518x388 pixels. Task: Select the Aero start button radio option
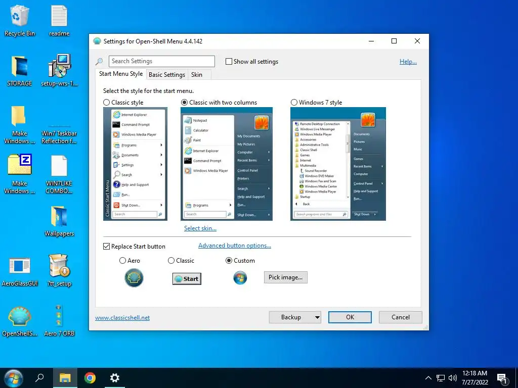(122, 261)
